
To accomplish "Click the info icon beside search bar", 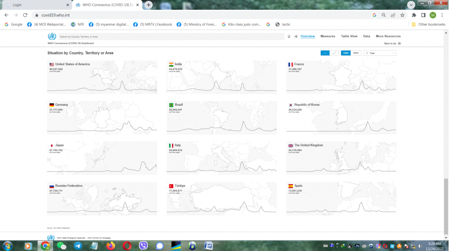I will [x=289, y=36].
